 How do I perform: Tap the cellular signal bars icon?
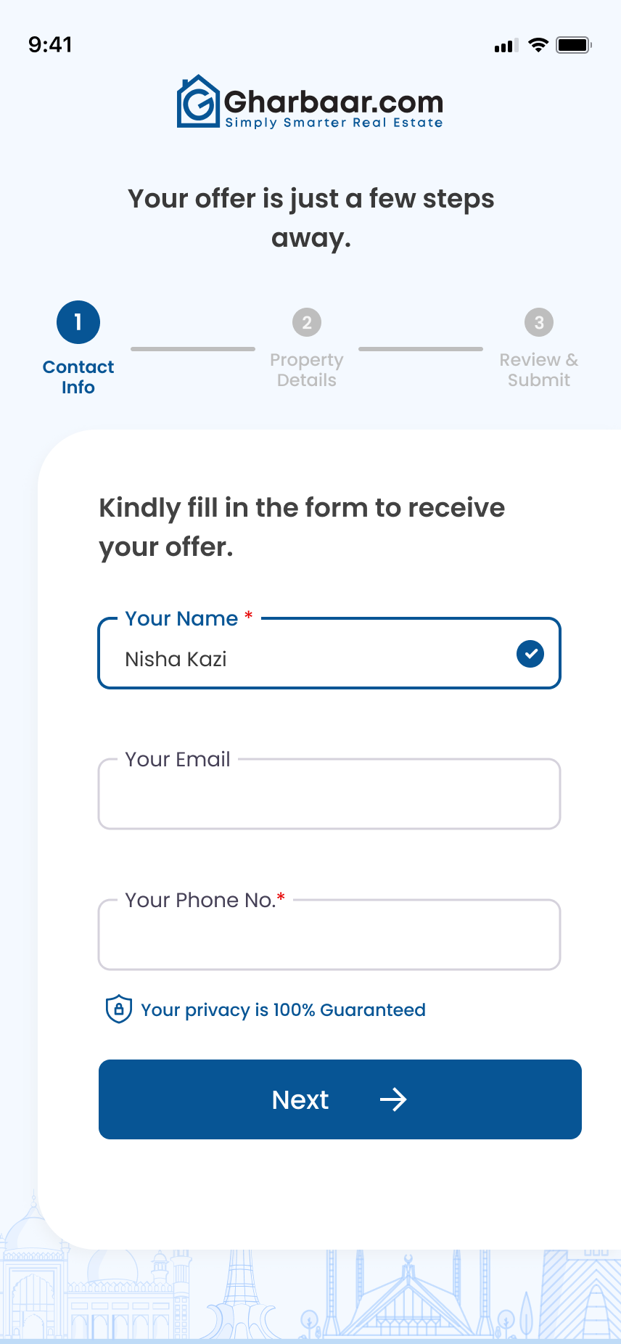point(506,46)
